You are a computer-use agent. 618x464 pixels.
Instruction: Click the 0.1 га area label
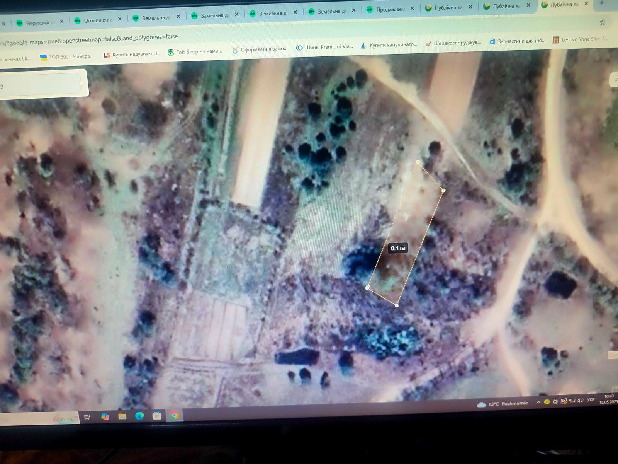coord(398,248)
